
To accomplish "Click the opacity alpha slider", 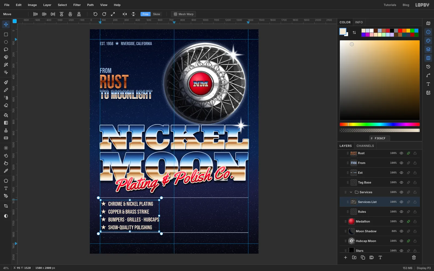I will coord(380,130).
